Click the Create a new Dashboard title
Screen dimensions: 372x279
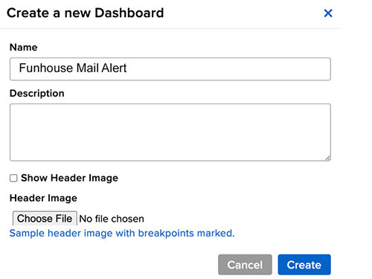coord(86,13)
